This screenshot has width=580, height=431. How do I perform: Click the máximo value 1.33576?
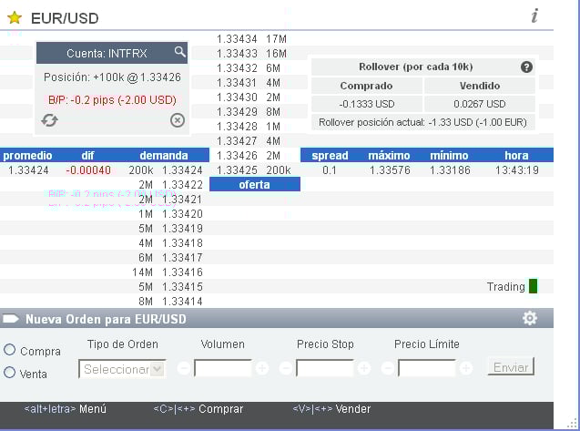390,170
